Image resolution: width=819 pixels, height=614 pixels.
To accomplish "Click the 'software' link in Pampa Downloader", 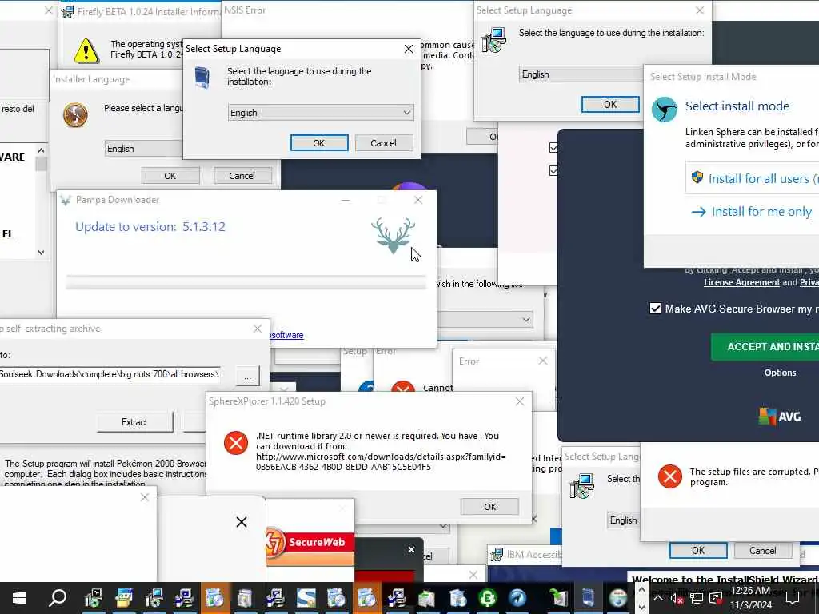I will [286, 335].
